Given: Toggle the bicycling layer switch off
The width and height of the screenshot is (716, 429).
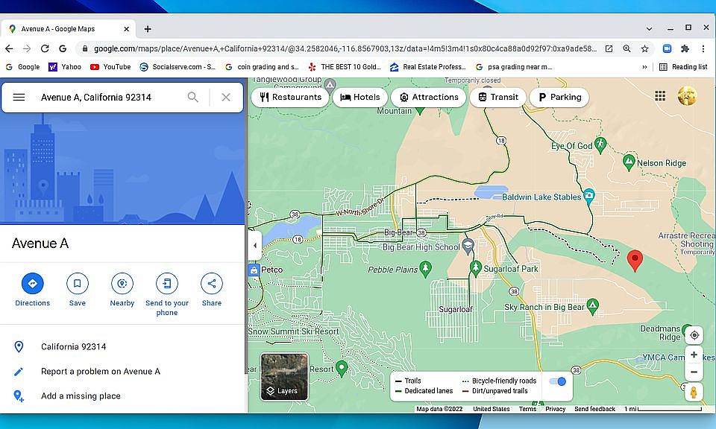Looking at the screenshot, I should (x=558, y=381).
